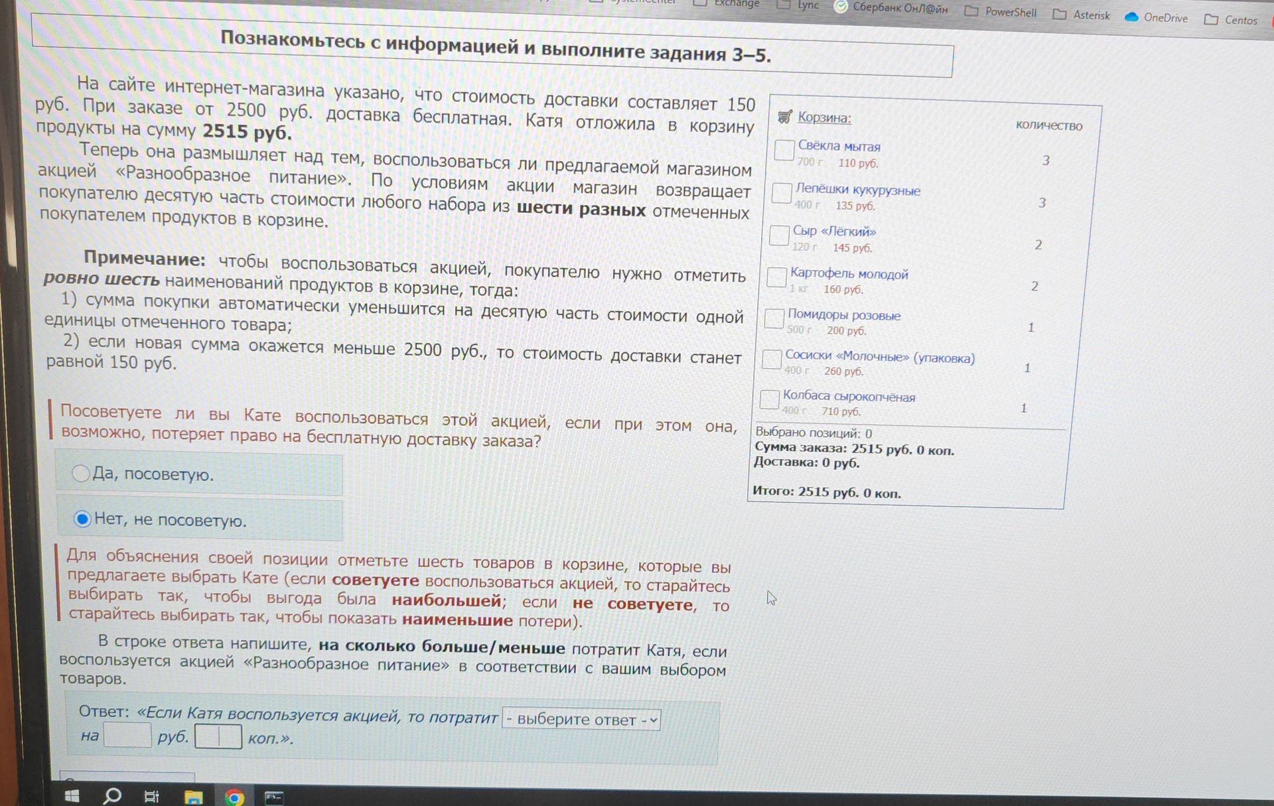Click the Сумма заказа: 2515 руб. text

(854, 448)
